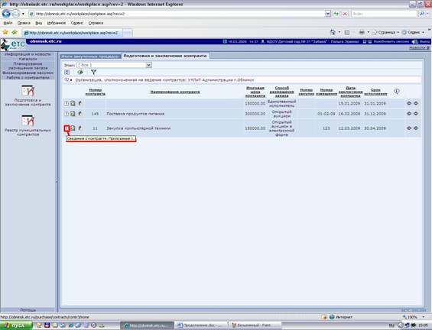Image resolution: width=432 pixels, height=330 pixels.
Task: Expand the organization filter row
Action: pyautogui.click(x=67, y=79)
